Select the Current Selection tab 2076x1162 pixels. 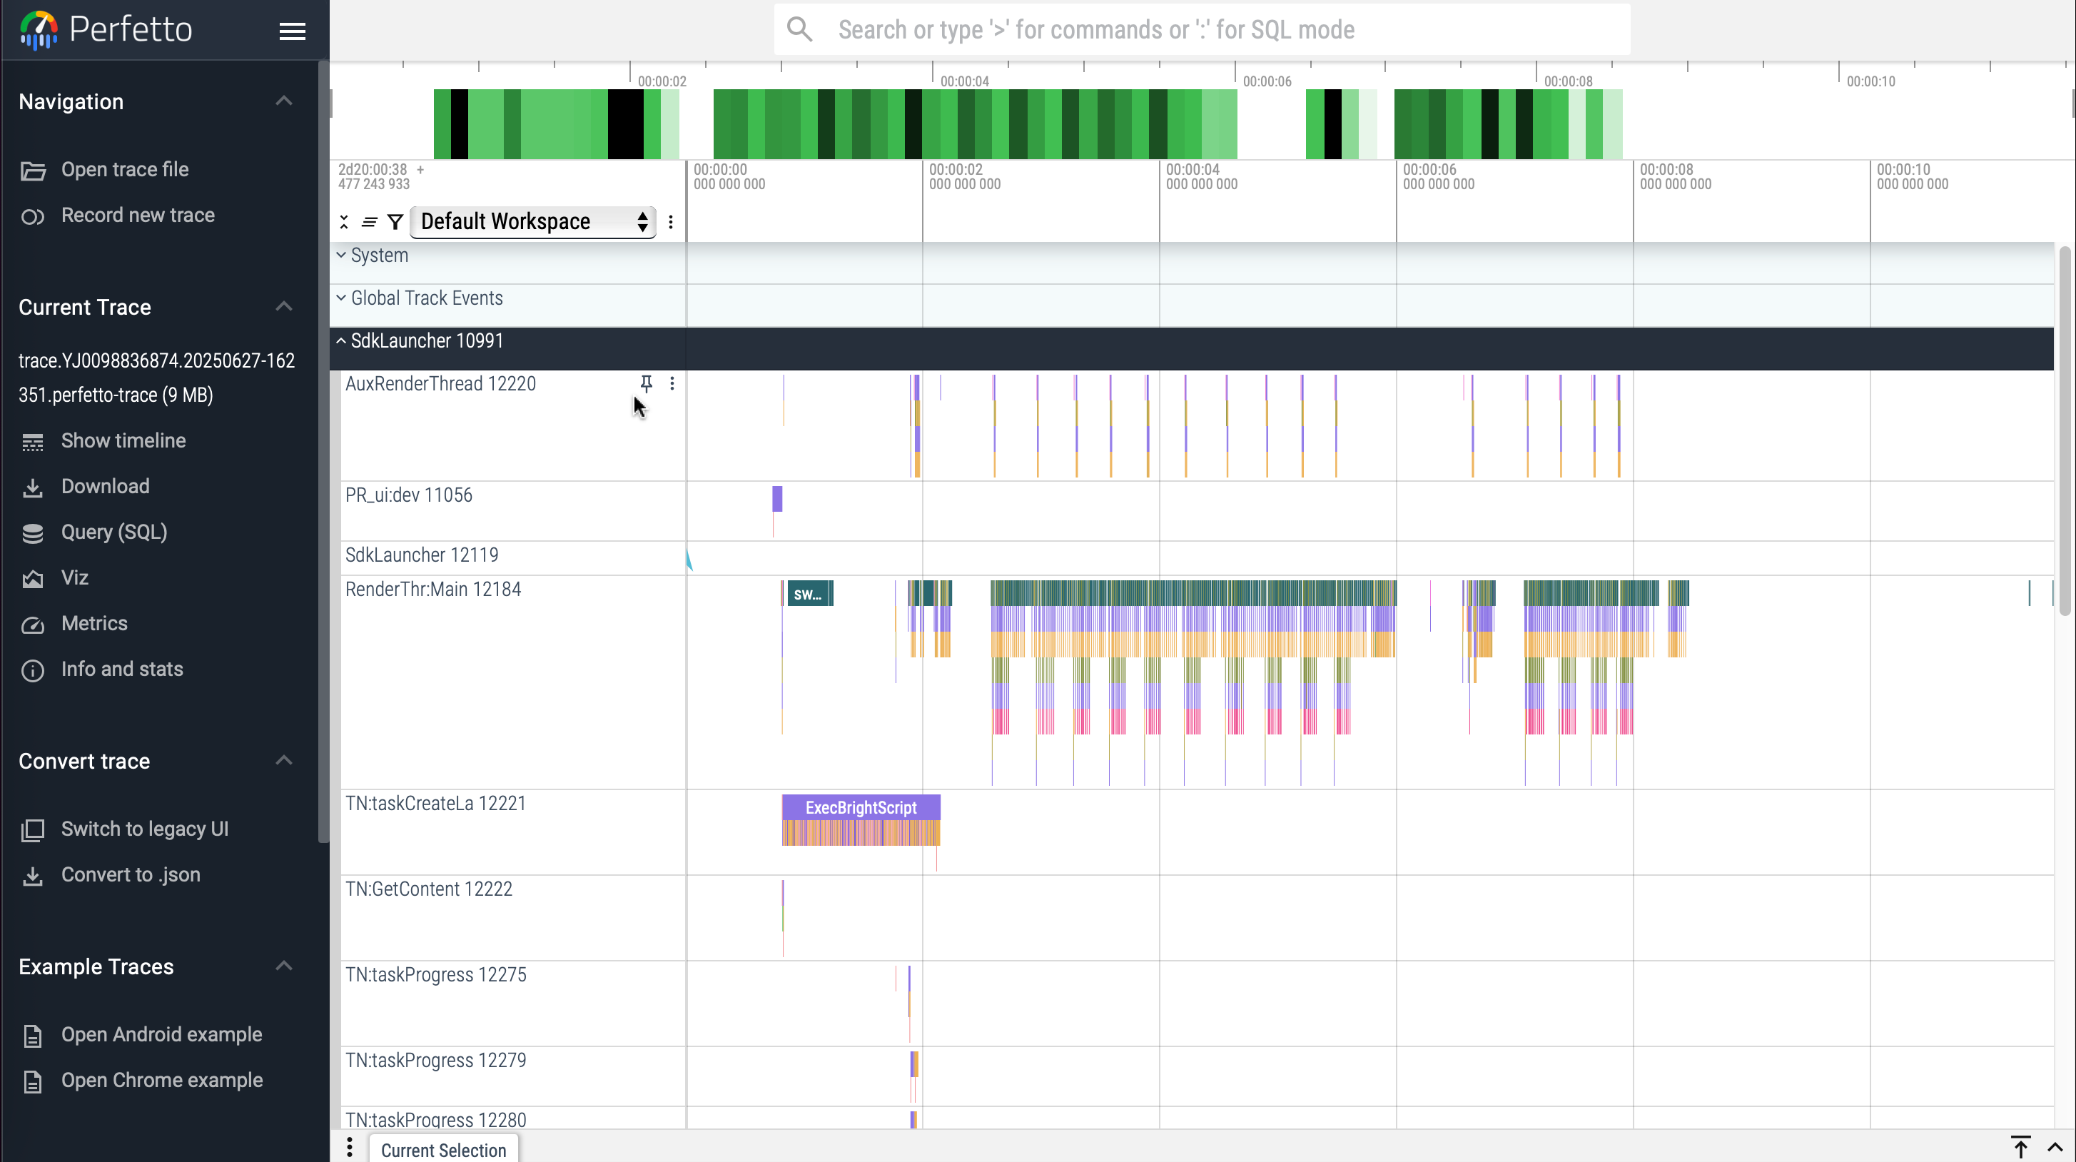coord(443,1150)
